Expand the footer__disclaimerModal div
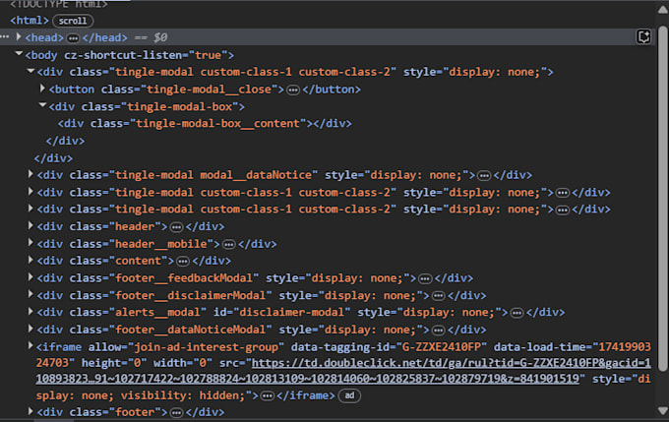Screen dimensions: 669x422 pyautogui.click(x=30, y=294)
